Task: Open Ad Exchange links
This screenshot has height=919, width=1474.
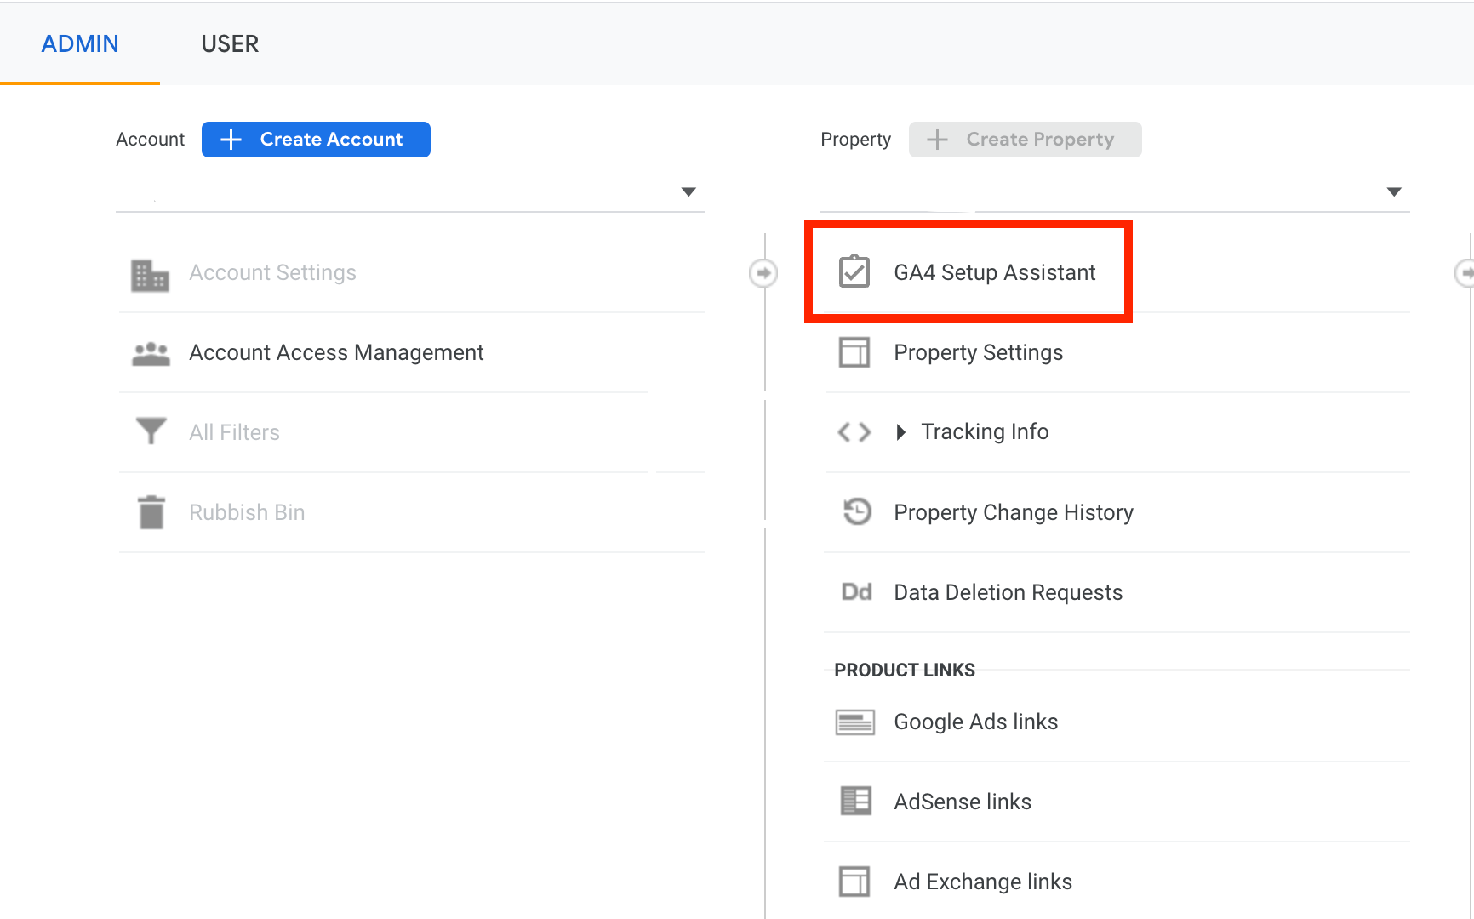Action: 983,881
